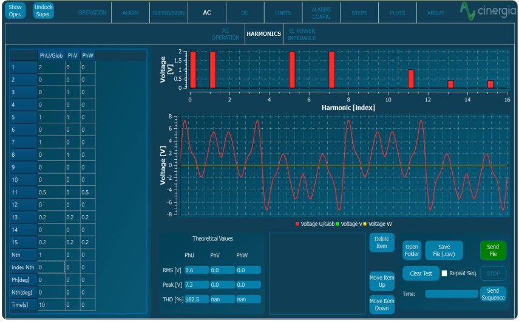Go to the DC tab
519x322 pixels.
245,13
